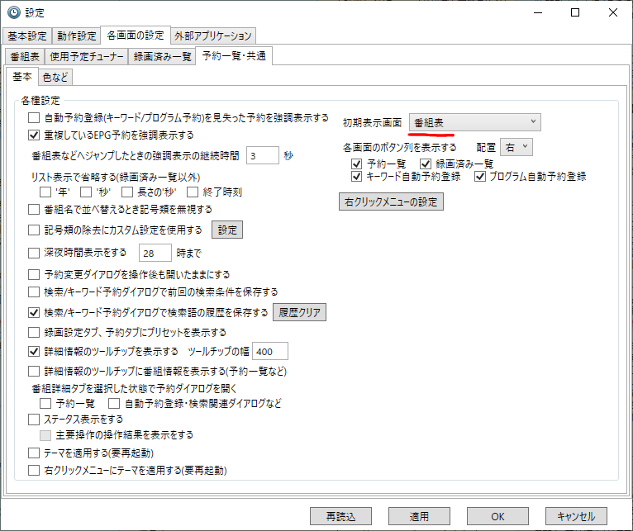633x531 pixels.
Task: Select the 外部アプリケーション tab
Action: tap(212, 36)
